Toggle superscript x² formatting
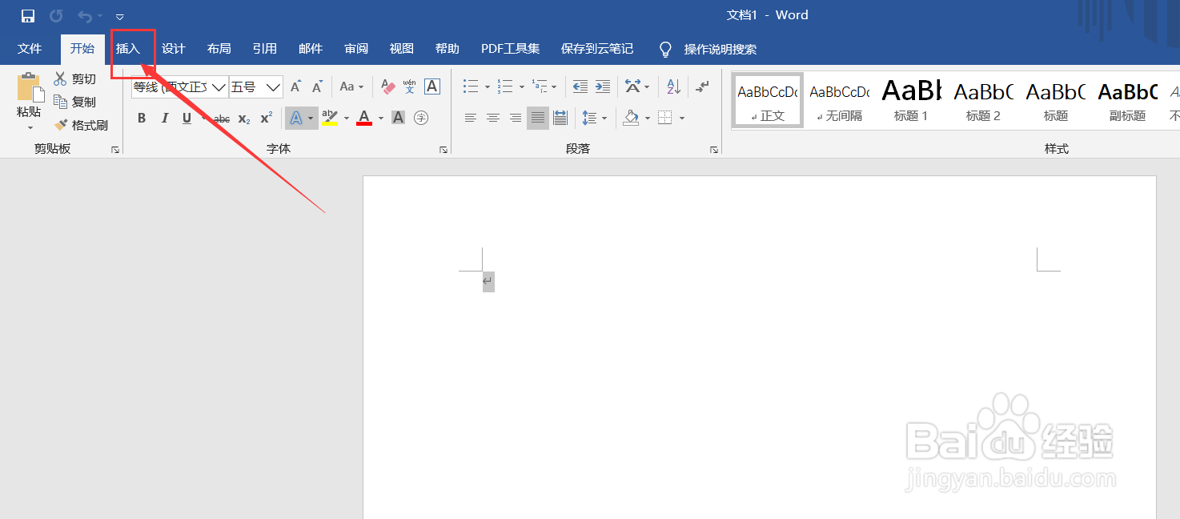 pos(267,119)
